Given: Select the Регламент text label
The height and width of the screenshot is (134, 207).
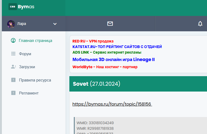Looking at the screenshot, I should click(x=29, y=93).
